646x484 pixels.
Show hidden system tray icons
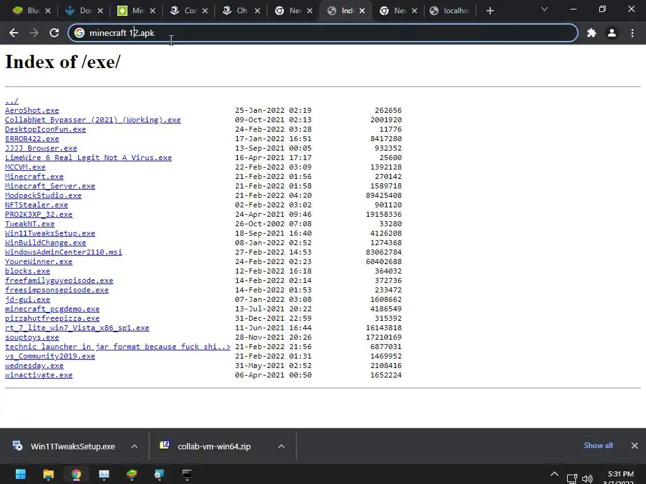pyautogui.click(x=555, y=475)
